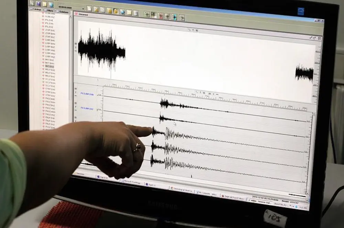The width and height of the screenshot is (344, 228).
Task: Click the trace panel scroll-down arrow
Action: pos(307,194)
